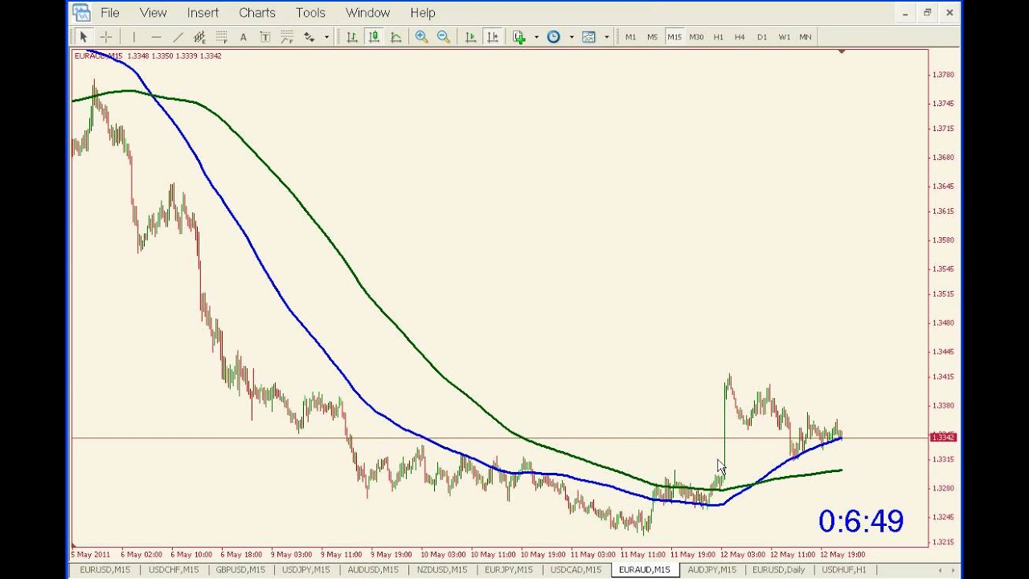Select the Fibonacci retracement tool
The width and height of the screenshot is (1029, 579).
[221, 37]
